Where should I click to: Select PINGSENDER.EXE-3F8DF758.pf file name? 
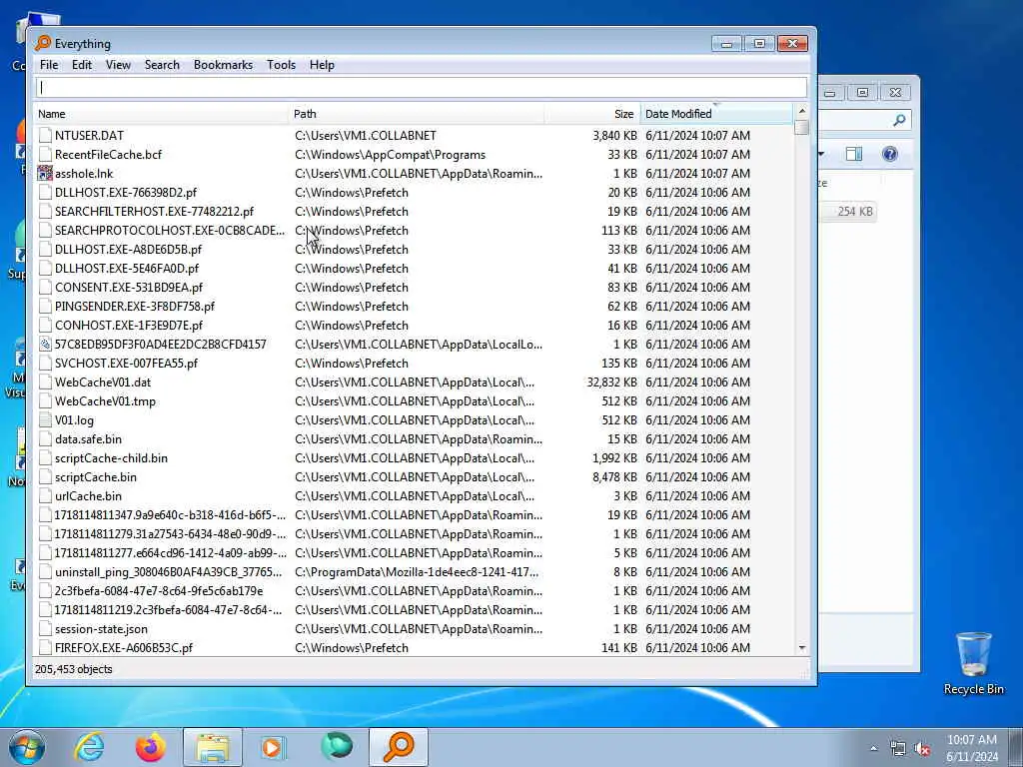(x=135, y=306)
